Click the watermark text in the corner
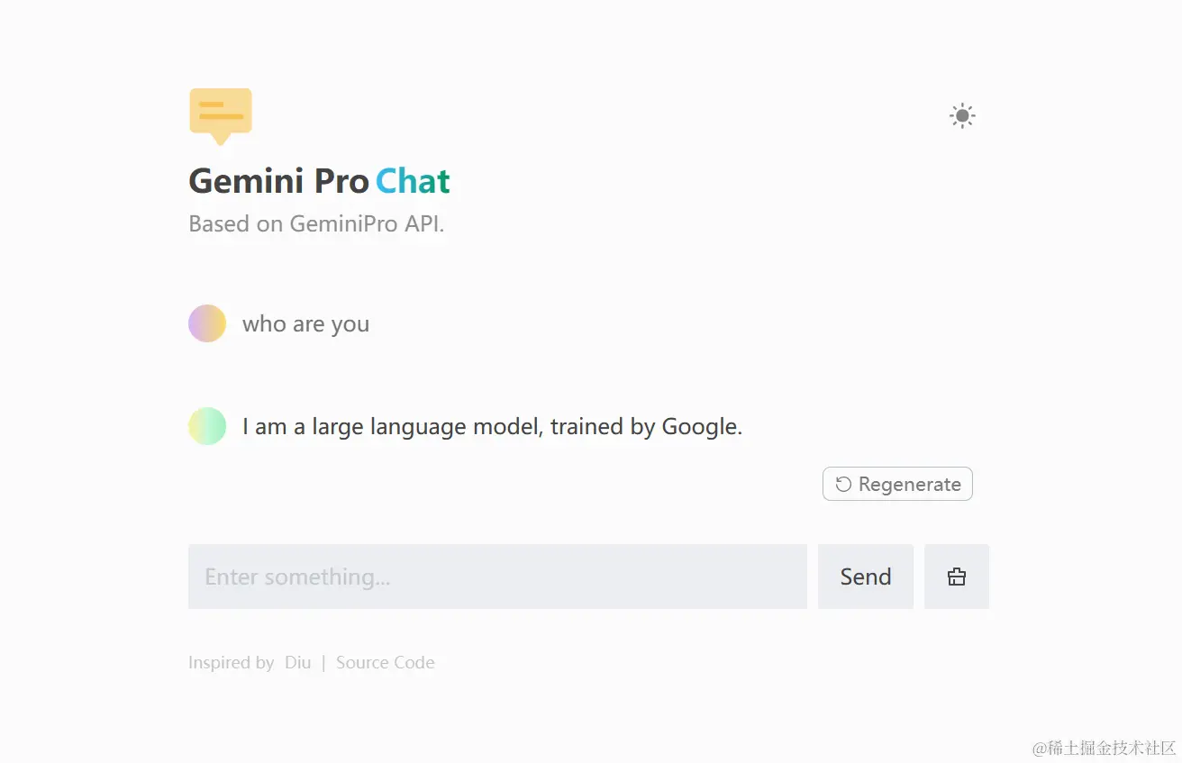The height and width of the screenshot is (763, 1182). pos(1105,748)
